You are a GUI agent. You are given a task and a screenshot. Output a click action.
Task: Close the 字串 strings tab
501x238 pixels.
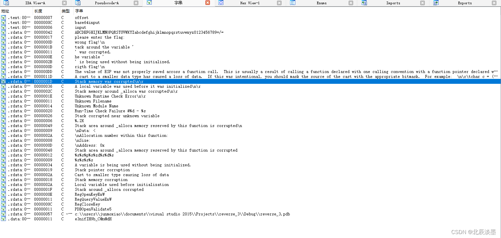(208, 3)
